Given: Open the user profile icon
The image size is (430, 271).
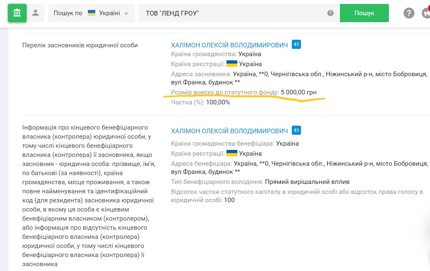Looking at the screenshot, I should point(36,13).
